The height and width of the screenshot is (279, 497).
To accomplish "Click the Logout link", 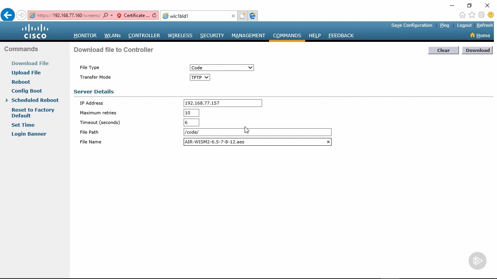I will click(464, 25).
